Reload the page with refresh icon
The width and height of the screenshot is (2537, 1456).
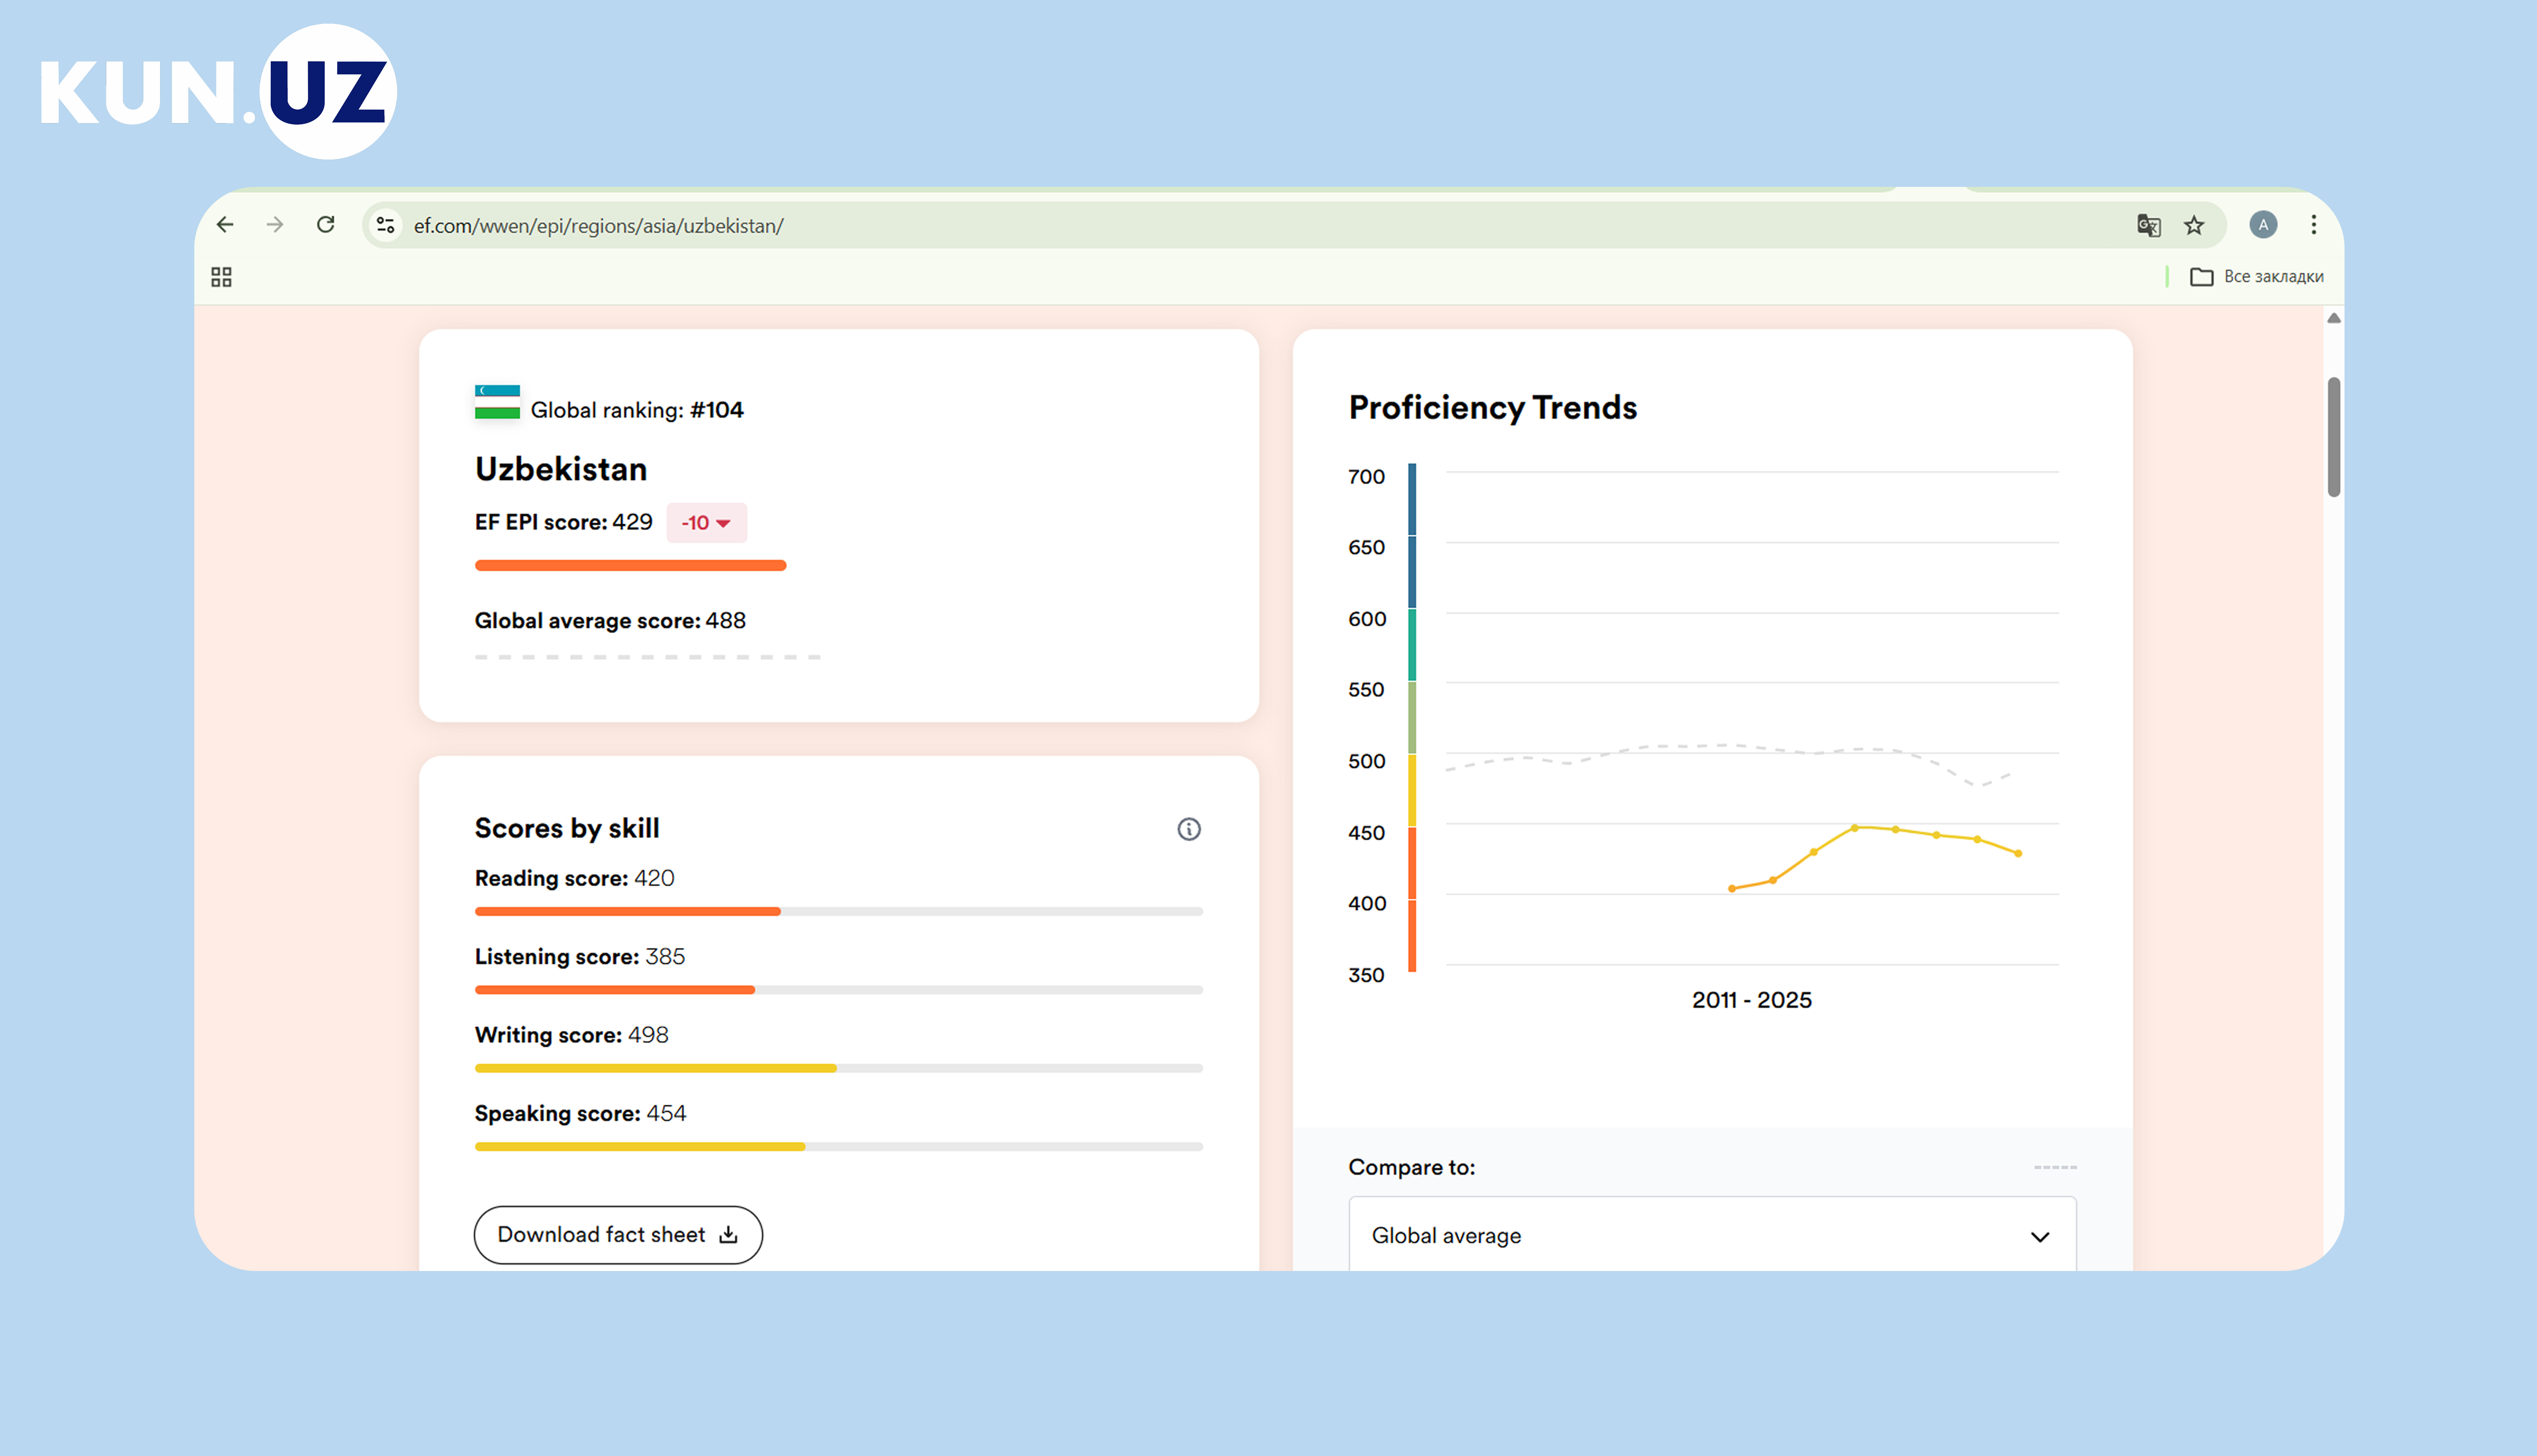tap(325, 225)
